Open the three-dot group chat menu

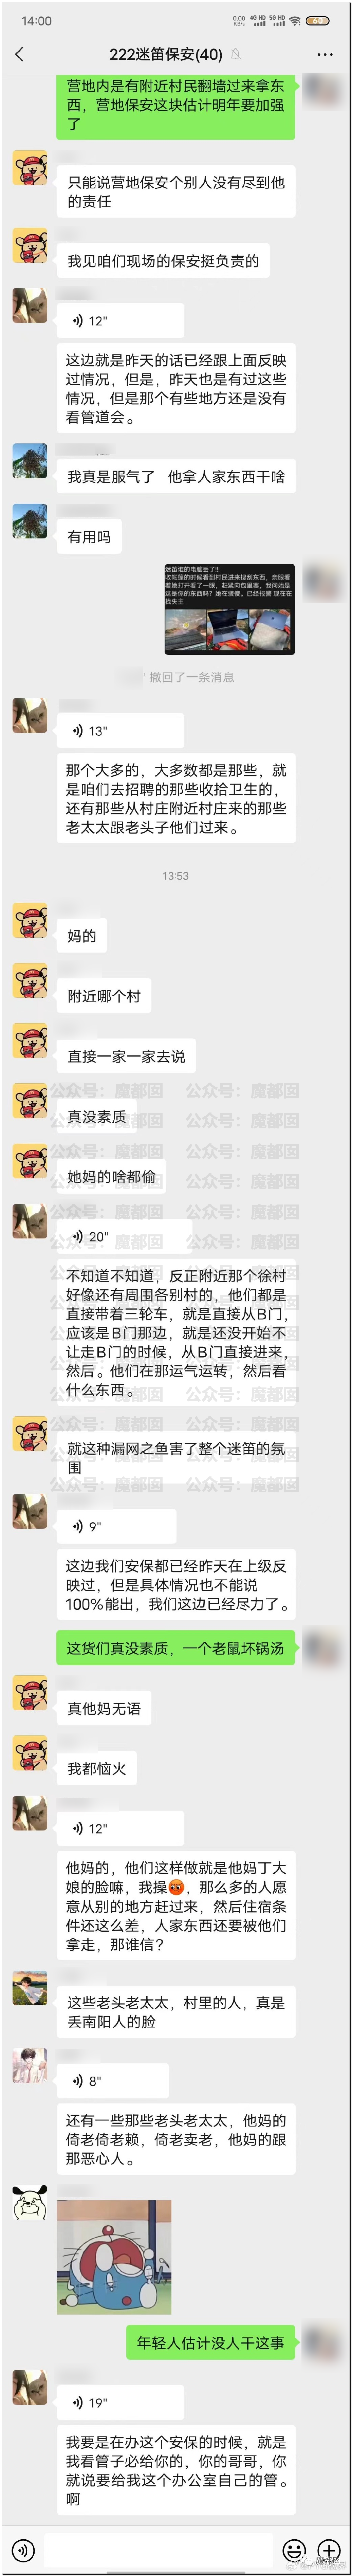tap(325, 54)
